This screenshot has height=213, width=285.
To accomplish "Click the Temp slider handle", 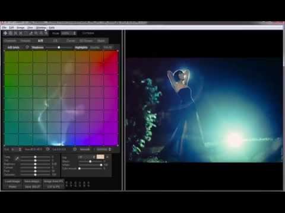I will 35,157.
